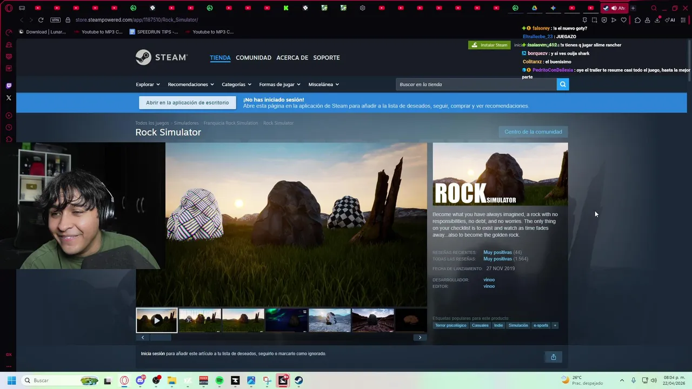Click the site security padlock icon
The width and height of the screenshot is (692, 389).
(68, 20)
